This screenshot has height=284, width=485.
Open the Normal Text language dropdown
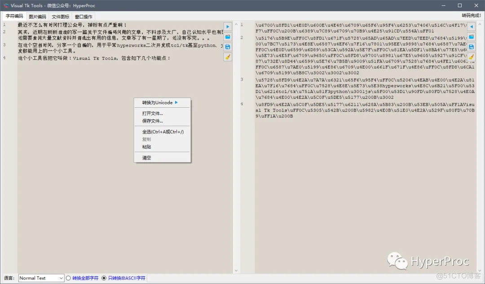(41, 278)
